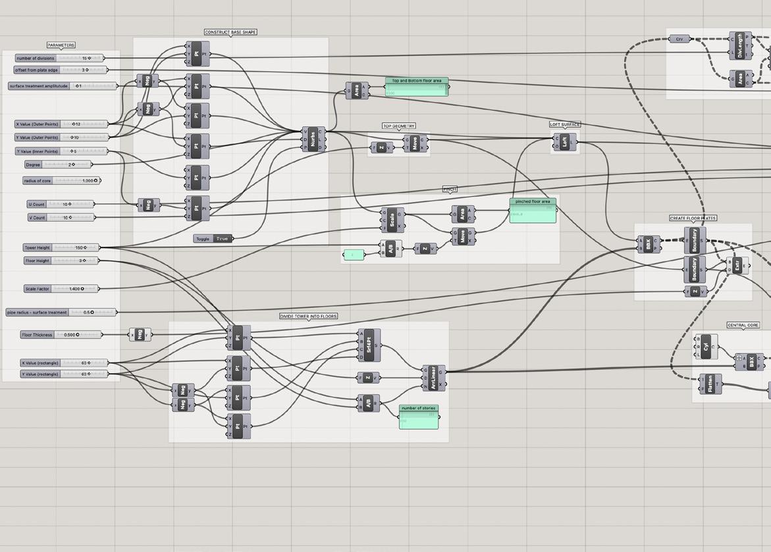
Task: Select the Loft component under LOFT SURFACE
Action: tap(564, 142)
